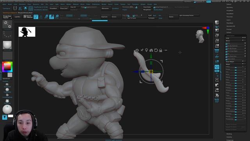Open the material sphere selector
This screenshot has width=250, height=141.
tap(7, 109)
